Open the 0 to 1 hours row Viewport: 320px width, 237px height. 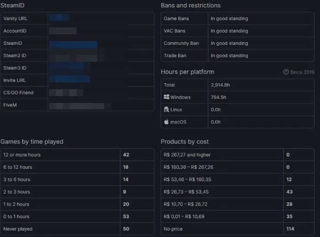(77, 216)
